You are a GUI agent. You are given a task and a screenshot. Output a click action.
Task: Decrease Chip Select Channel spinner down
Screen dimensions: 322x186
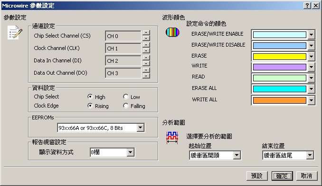tap(146, 38)
